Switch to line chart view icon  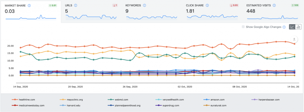pos(292,27)
